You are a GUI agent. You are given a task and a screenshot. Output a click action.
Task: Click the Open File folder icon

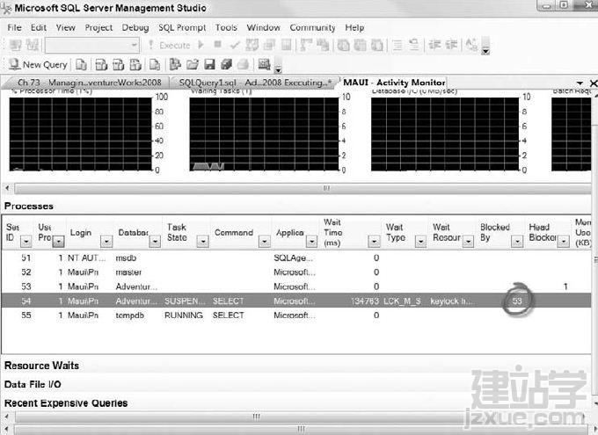pyautogui.click(x=193, y=64)
